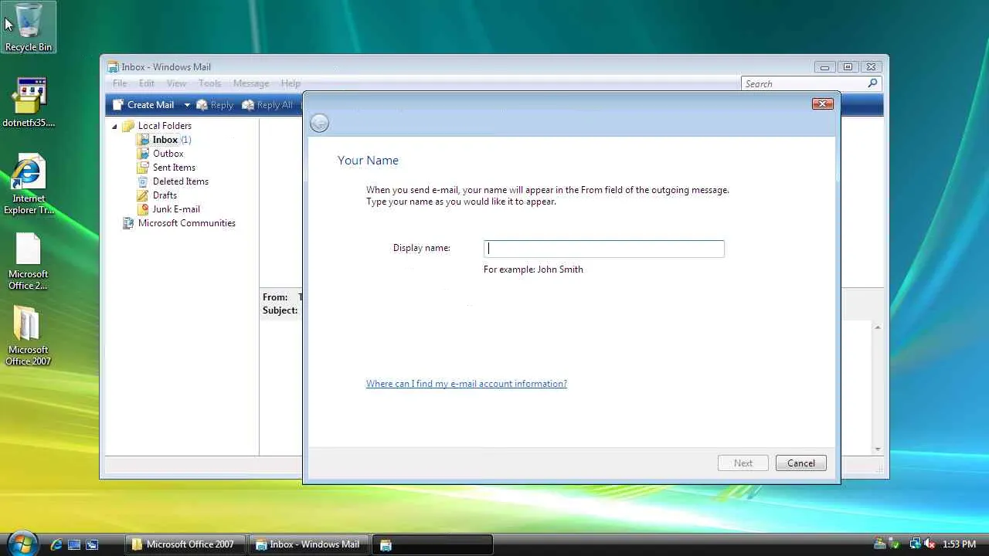Open the Windows Start menu
Viewport: 989px width, 556px height.
coord(22,543)
